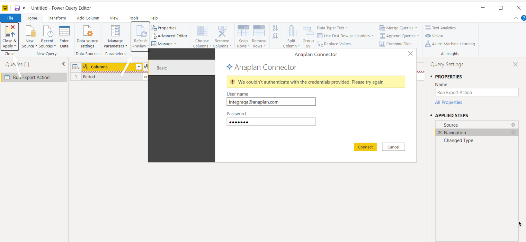
Task: Select the Changed Type step
Action: click(477, 140)
